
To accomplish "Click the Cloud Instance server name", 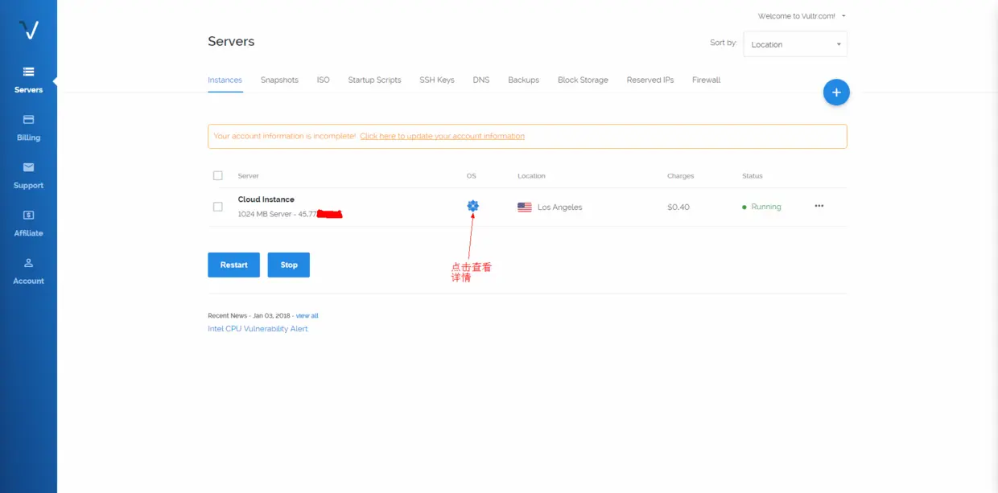I will 266,199.
